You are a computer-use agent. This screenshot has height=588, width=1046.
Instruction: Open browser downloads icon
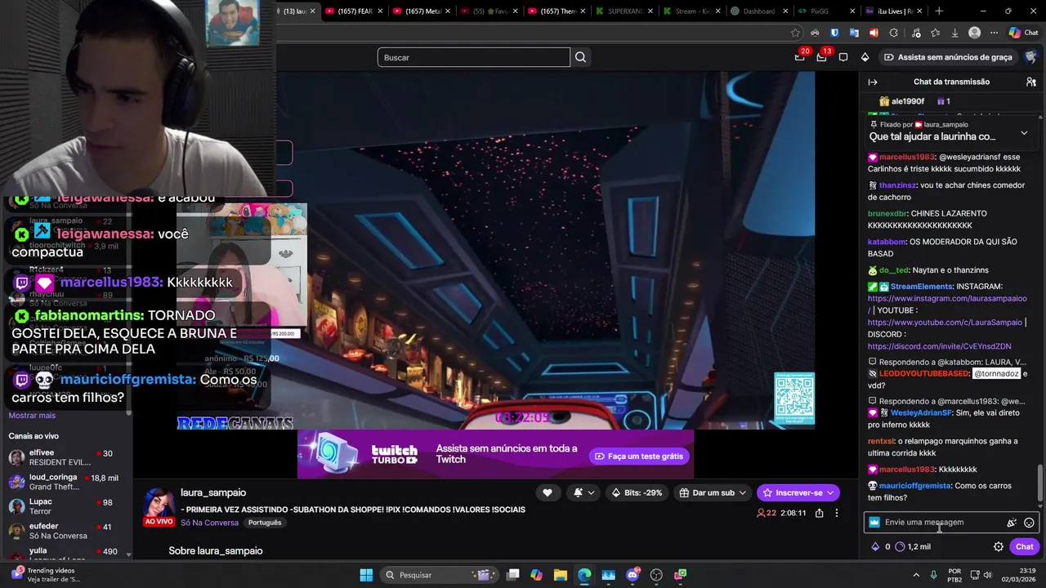tap(954, 33)
